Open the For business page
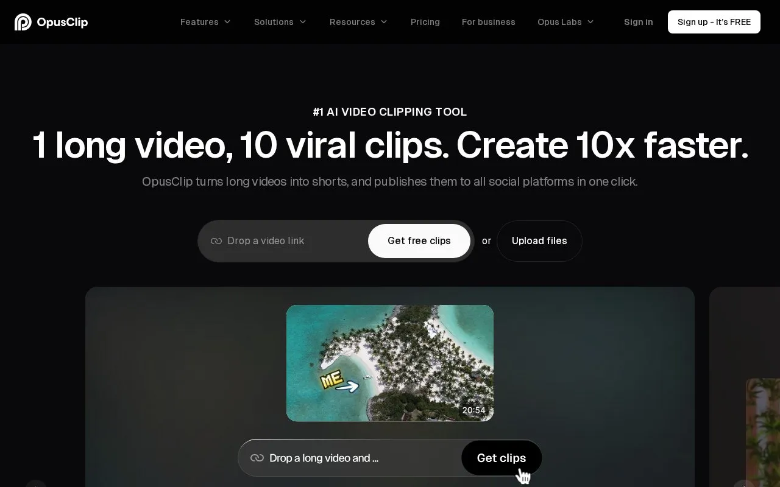The width and height of the screenshot is (780, 487). pos(489,22)
